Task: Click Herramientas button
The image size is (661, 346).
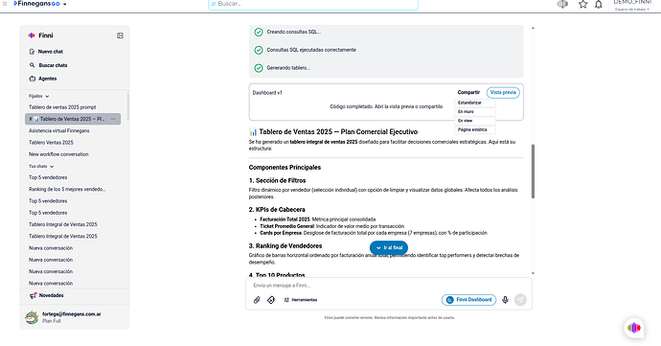Action: pyautogui.click(x=301, y=300)
